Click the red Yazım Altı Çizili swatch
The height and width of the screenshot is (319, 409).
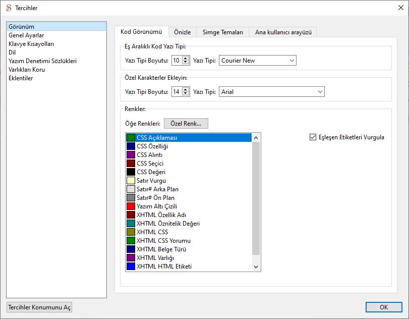(x=131, y=206)
